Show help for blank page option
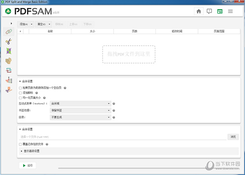This screenshot has width=245, height=175. [x=65, y=88]
